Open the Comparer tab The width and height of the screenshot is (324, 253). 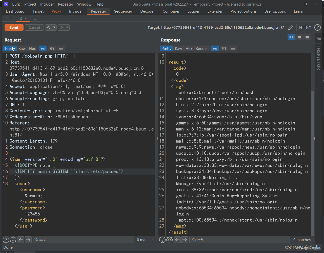click(x=171, y=11)
